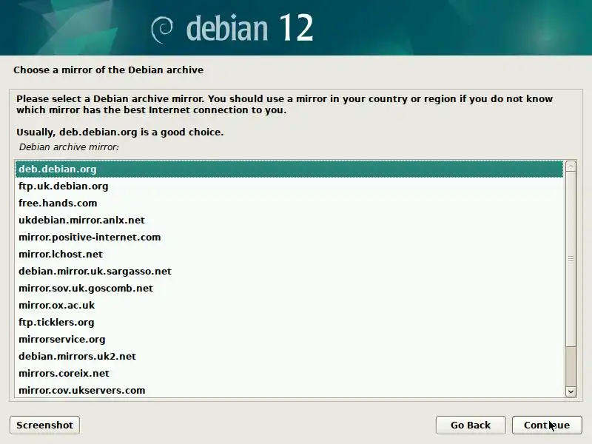592x444 pixels.
Task: Pick mirror.sov.uk.goscomb.net entry
Action: tap(289, 288)
